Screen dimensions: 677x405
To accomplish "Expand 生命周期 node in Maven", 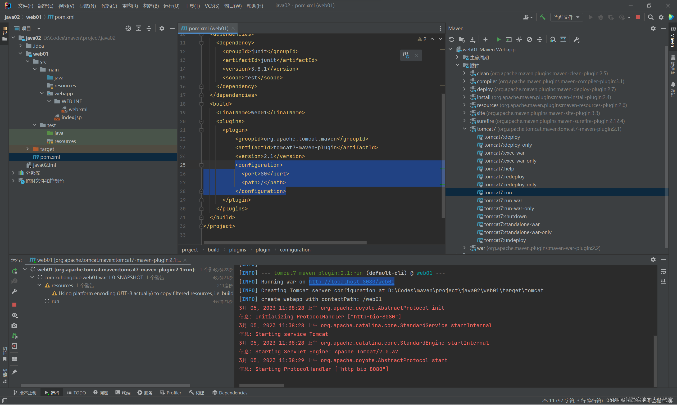I will tap(457, 58).
